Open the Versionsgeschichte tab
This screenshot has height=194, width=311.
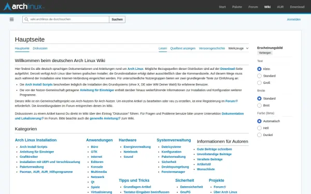click(212, 48)
